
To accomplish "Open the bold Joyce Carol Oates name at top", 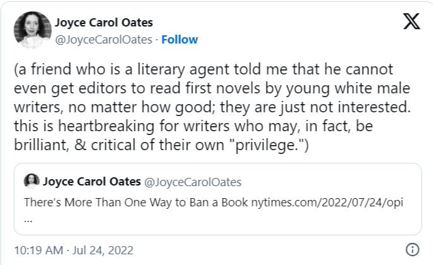I will (x=104, y=23).
